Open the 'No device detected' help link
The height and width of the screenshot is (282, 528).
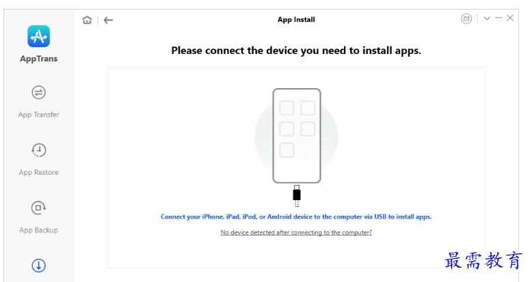[295, 233]
